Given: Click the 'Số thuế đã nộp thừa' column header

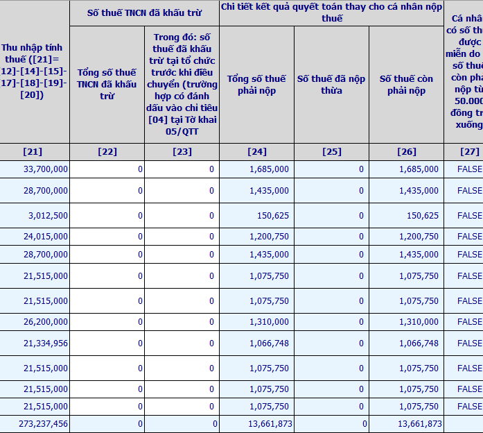Looking at the screenshot, I should tap(331, 85).
